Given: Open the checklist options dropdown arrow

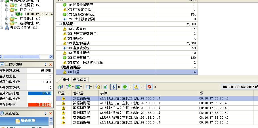Looking at the screenshot, I should click(91, 87).
